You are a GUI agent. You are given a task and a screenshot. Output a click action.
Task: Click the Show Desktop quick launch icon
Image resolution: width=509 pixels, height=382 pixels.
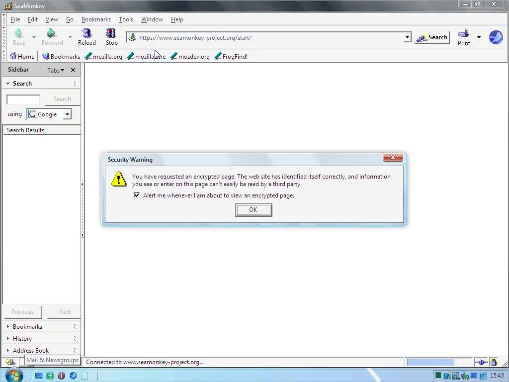[39, 376]
